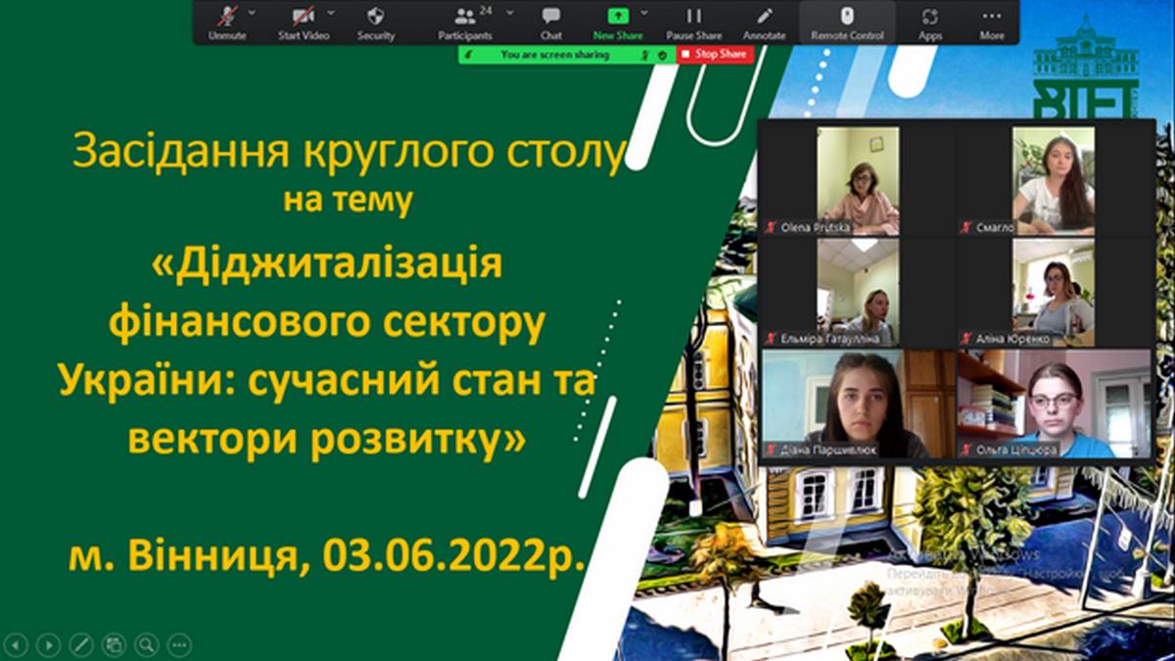Viewport: 1175px width, 661px height.
Task: Click the Annotate pencil tool
Action: 764,22
